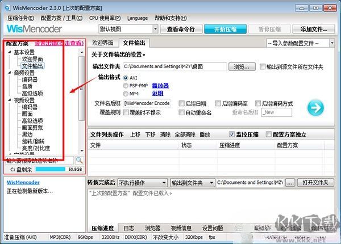Screen dimensions: 341x244
Task: Click 重命名后缀 input field
Action: (276, 112)
